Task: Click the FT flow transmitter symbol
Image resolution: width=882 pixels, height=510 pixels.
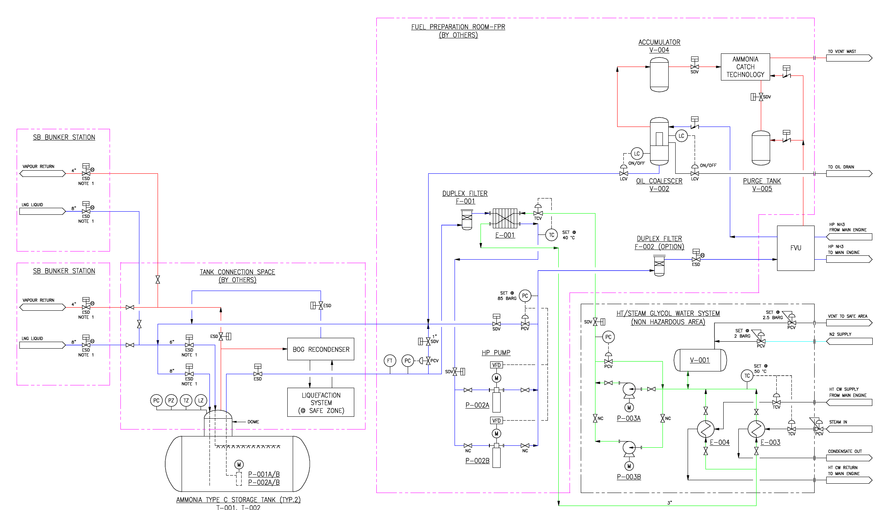Action: coord(390,361)
